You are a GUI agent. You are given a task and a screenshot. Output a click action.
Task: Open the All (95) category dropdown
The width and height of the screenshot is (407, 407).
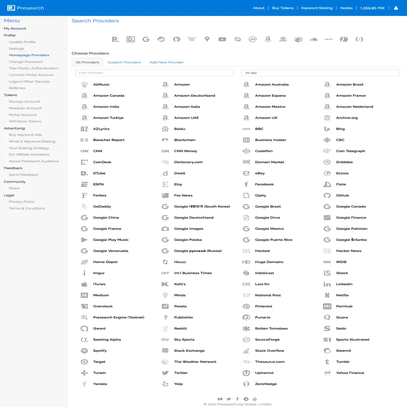click(x=320, y=73)
